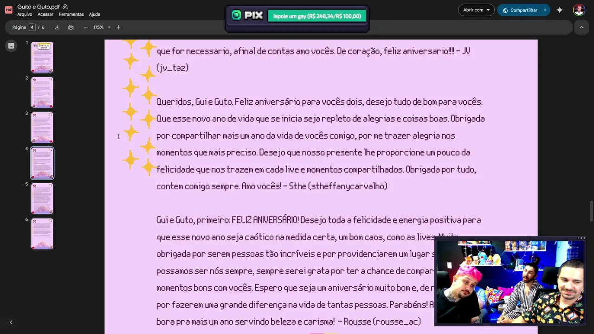Image resolution: width=594 pixels, height=334 pixels.
Task: Click the page number input field
Action: click(x=32, y=27)
